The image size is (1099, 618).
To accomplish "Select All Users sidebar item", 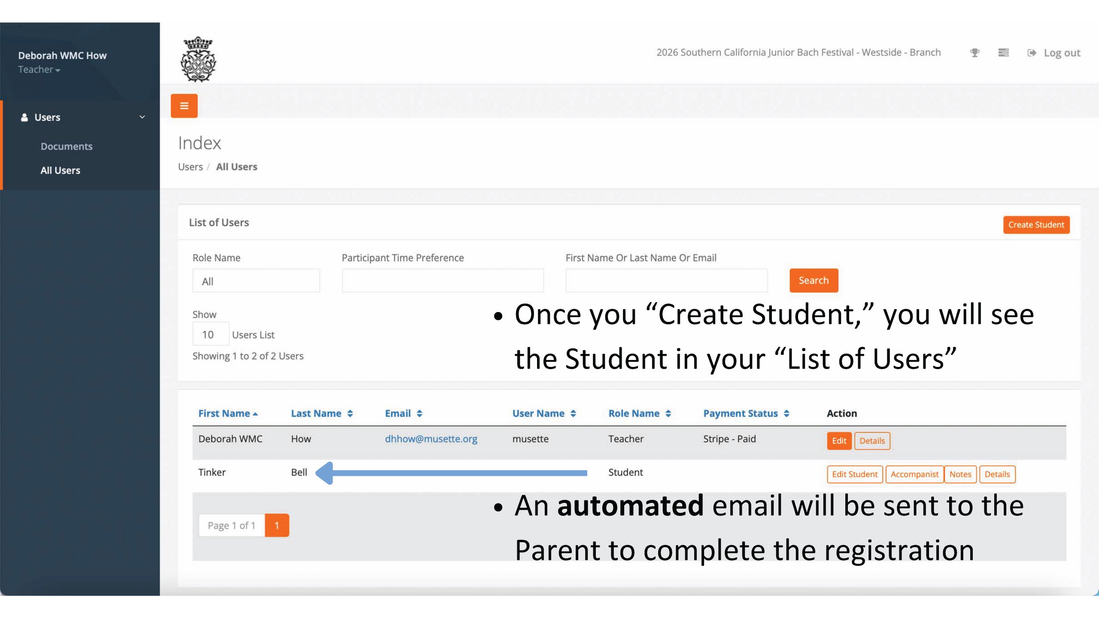I will coord(60,170).
